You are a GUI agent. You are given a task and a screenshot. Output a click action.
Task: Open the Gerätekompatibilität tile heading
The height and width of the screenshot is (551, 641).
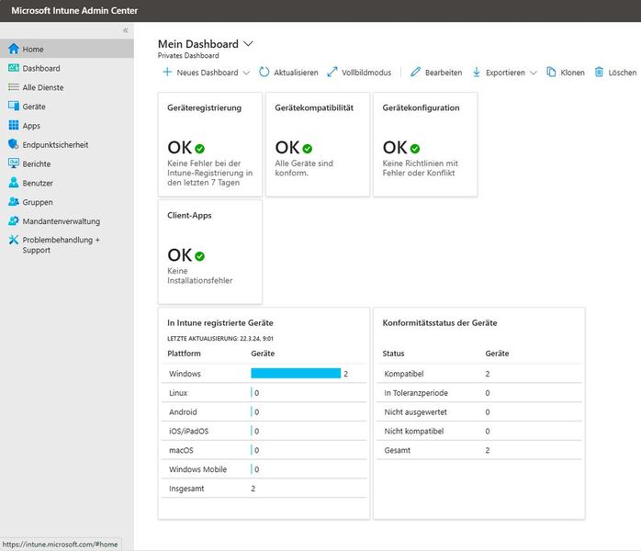[x=314, y=107]
